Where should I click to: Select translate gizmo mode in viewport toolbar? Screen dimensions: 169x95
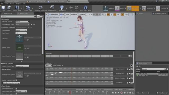(x=94, y=15)
